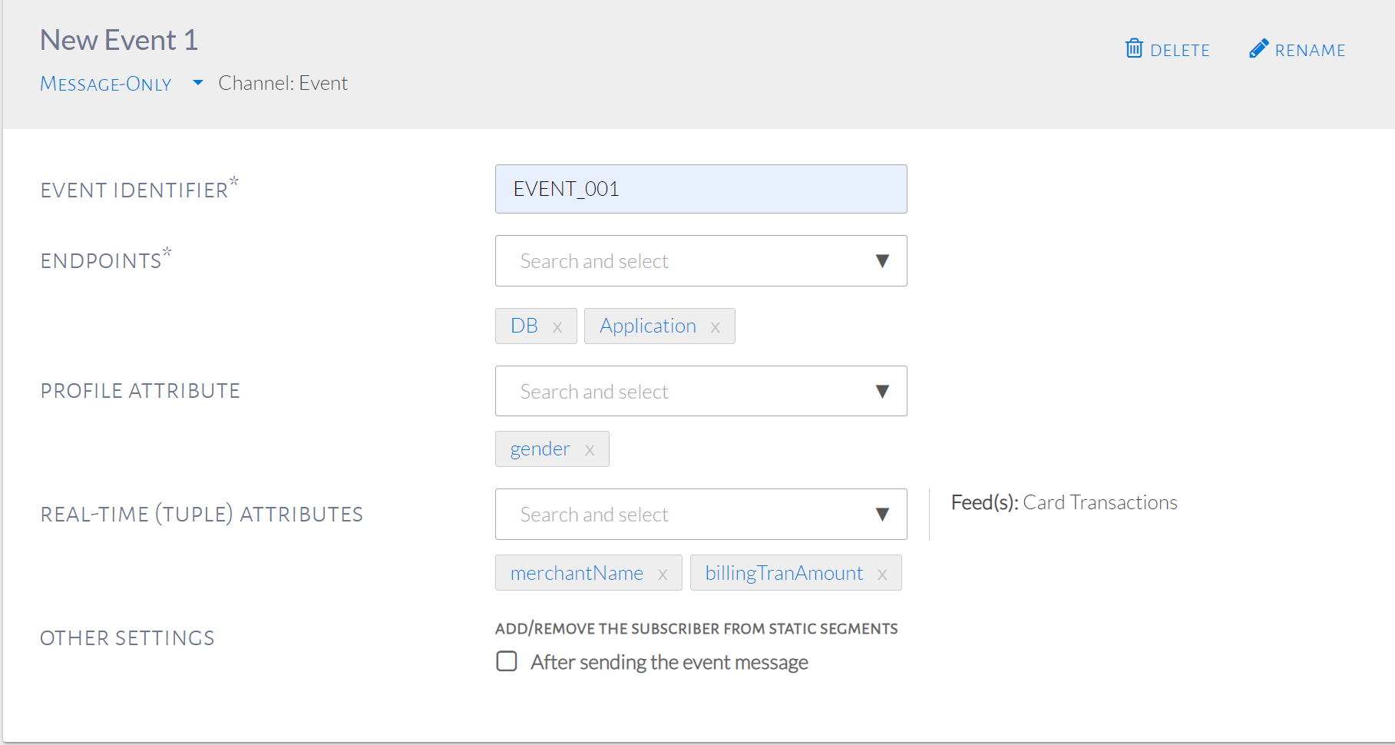The image size is (1395, 745).
Task: Enable After sending the event message checkbox
Action: tap(507, 661)
